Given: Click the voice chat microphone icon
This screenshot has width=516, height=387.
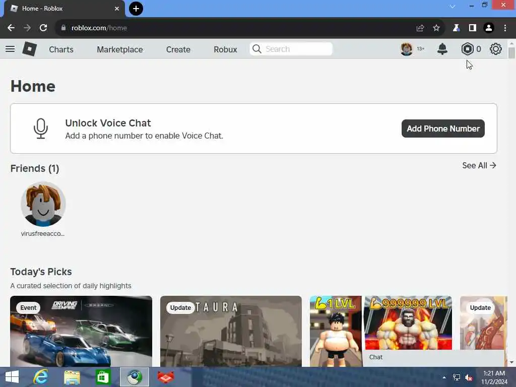Looking at the screenshot, I should pyautogui.click(x=41, y=128).
